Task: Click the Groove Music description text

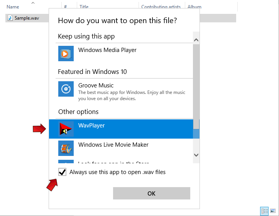Action: tap(132, 95)
